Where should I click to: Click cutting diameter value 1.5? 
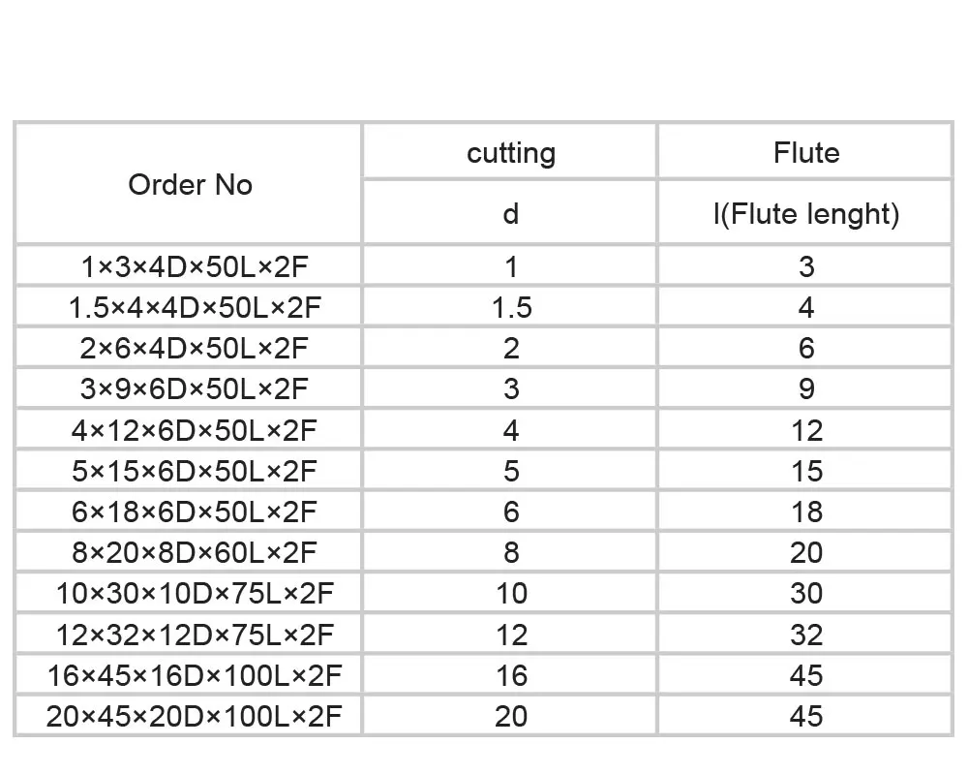pyautogui.click(x=511, y=307)
